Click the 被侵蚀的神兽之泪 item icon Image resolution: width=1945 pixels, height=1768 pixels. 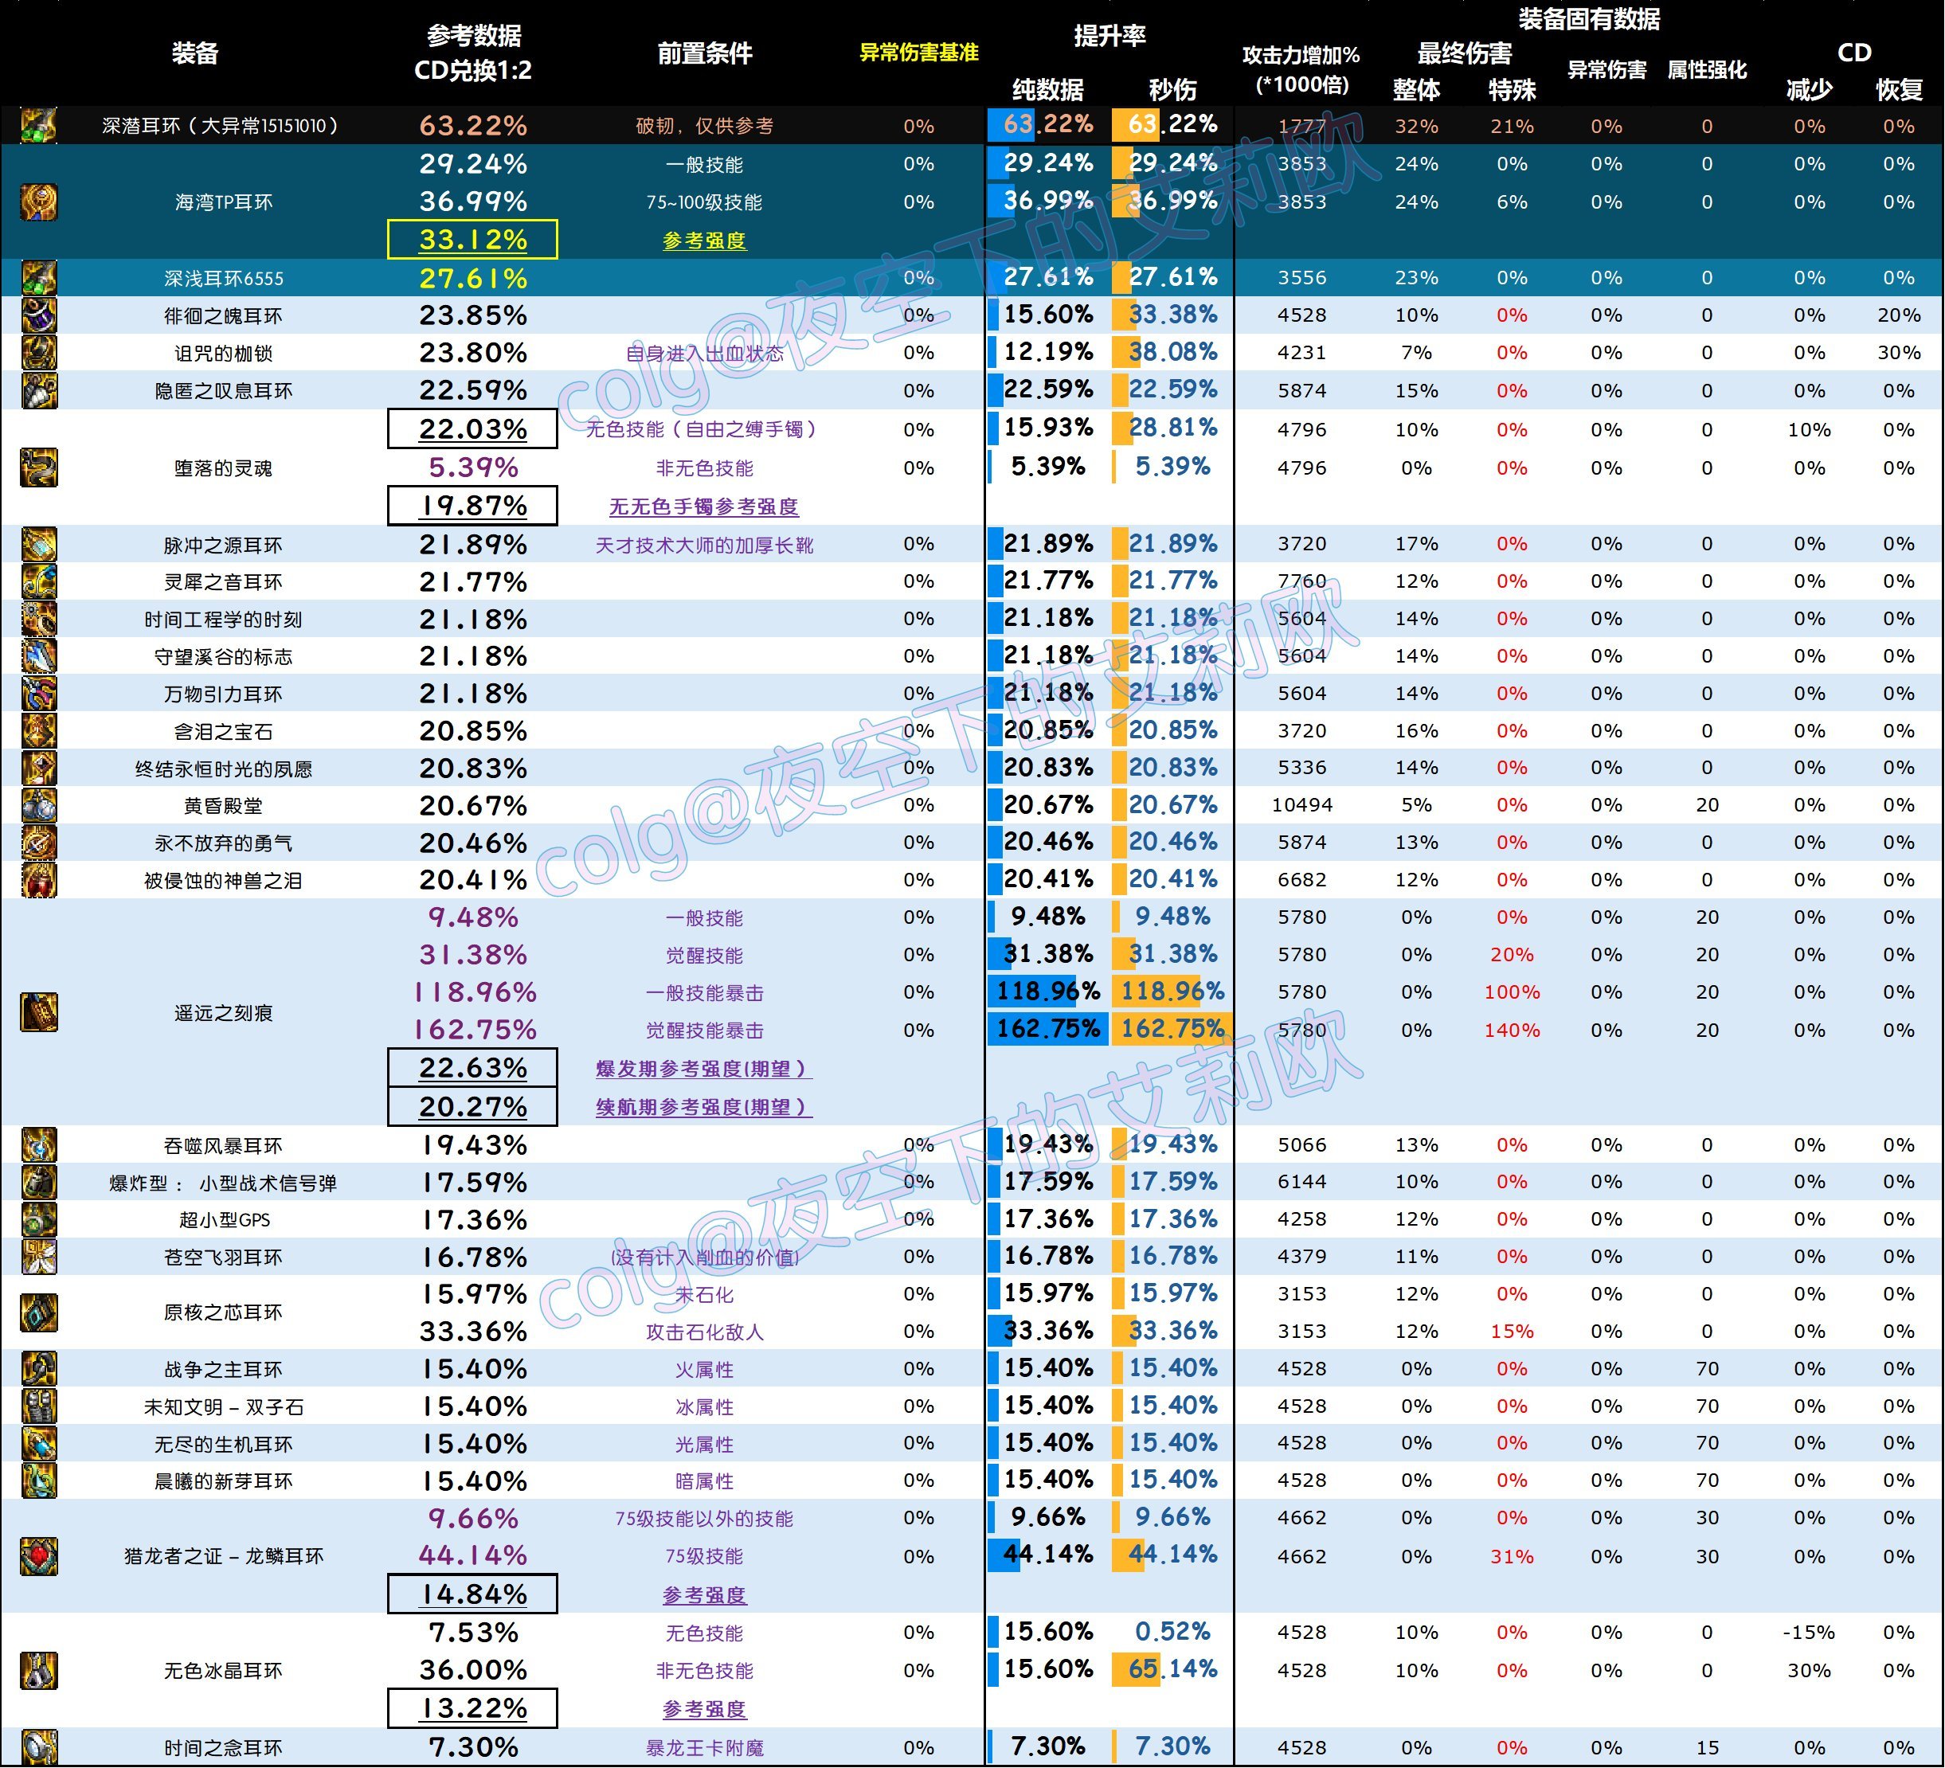(x=38, y=881)
